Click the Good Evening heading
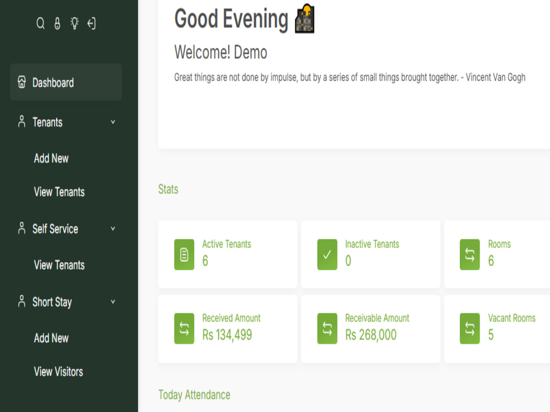The height and width of the screenshot is (412, 550). (231, 19)
